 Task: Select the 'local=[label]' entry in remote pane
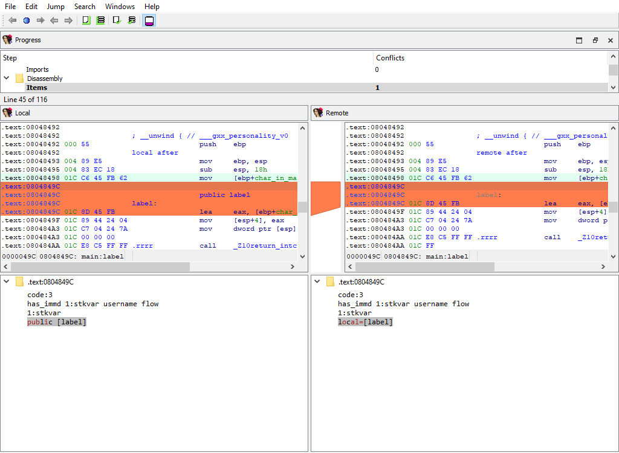coord(365,322)
